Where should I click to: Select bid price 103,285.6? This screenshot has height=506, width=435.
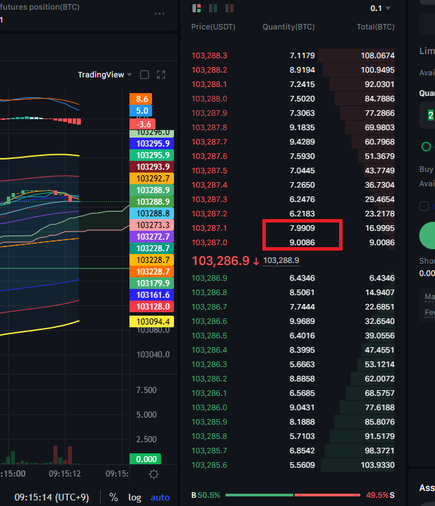[x=209, y=465]
